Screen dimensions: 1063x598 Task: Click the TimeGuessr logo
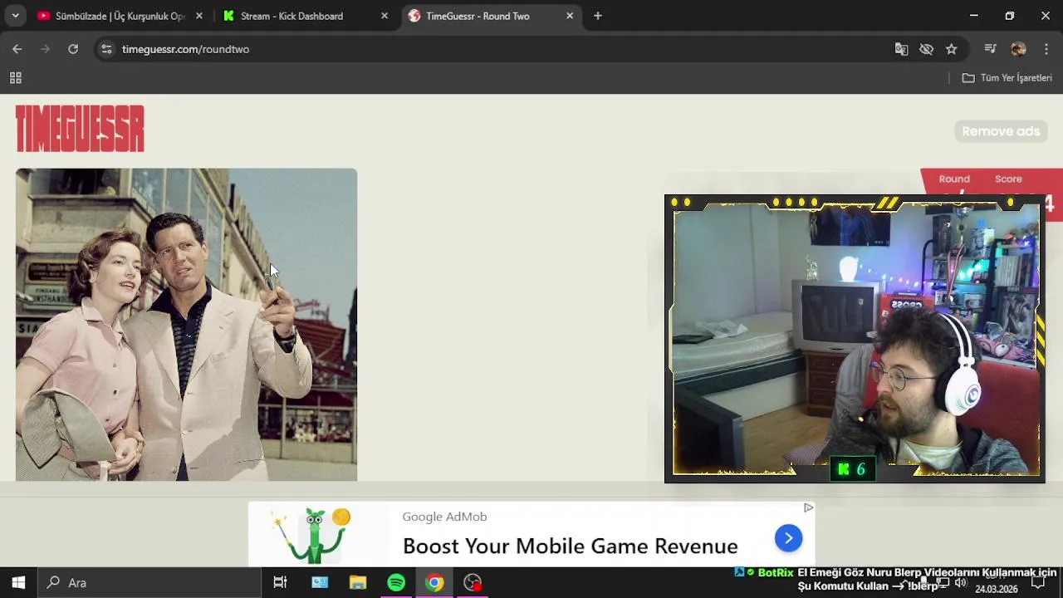80,129
